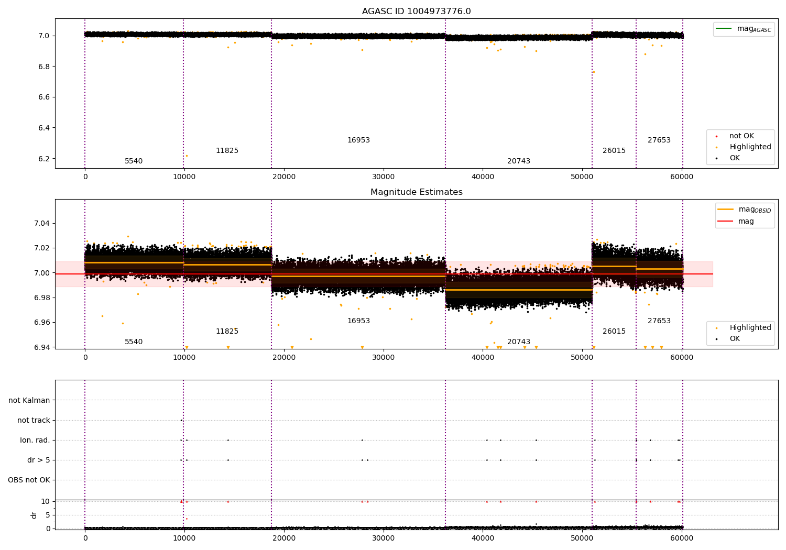This screenshot has width=786, height=550.
Task: Click the 'dr > 5' row label
Action: [39, 460]
